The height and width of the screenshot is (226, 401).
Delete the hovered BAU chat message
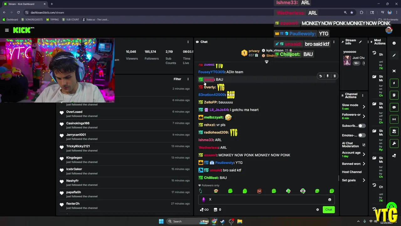click(x=335, y=76)
